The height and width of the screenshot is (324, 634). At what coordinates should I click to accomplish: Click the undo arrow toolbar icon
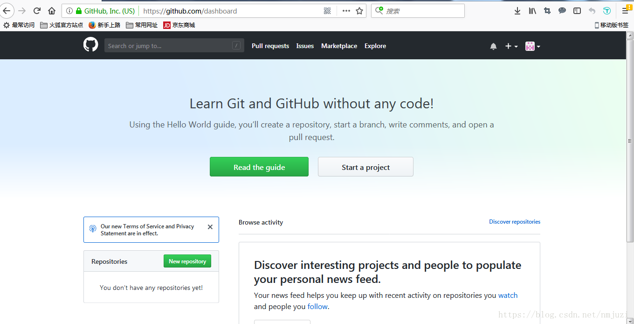coord(592,11)
